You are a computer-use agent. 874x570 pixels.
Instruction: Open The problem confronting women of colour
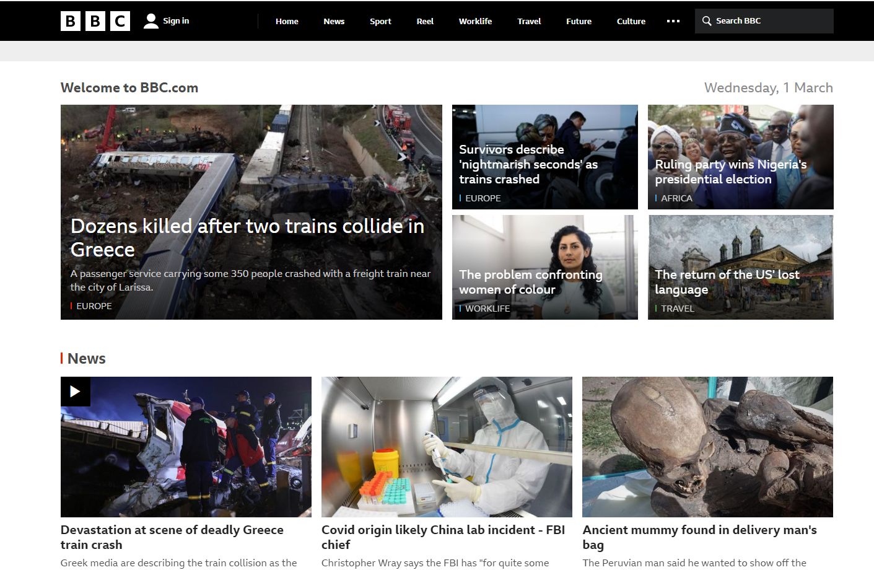(x=530, y=282)
